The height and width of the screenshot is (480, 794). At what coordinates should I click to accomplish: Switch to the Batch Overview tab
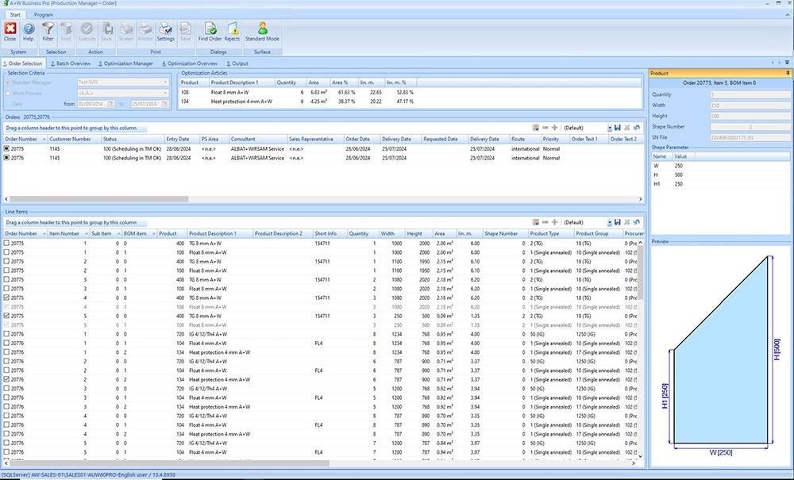pyautogui.click(x=71, y=63)
